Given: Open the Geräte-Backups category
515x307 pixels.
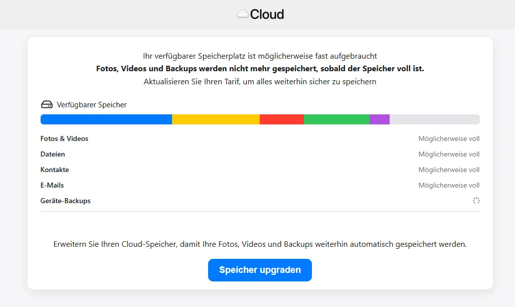Looking at the screenshot, I should point(65,200).
